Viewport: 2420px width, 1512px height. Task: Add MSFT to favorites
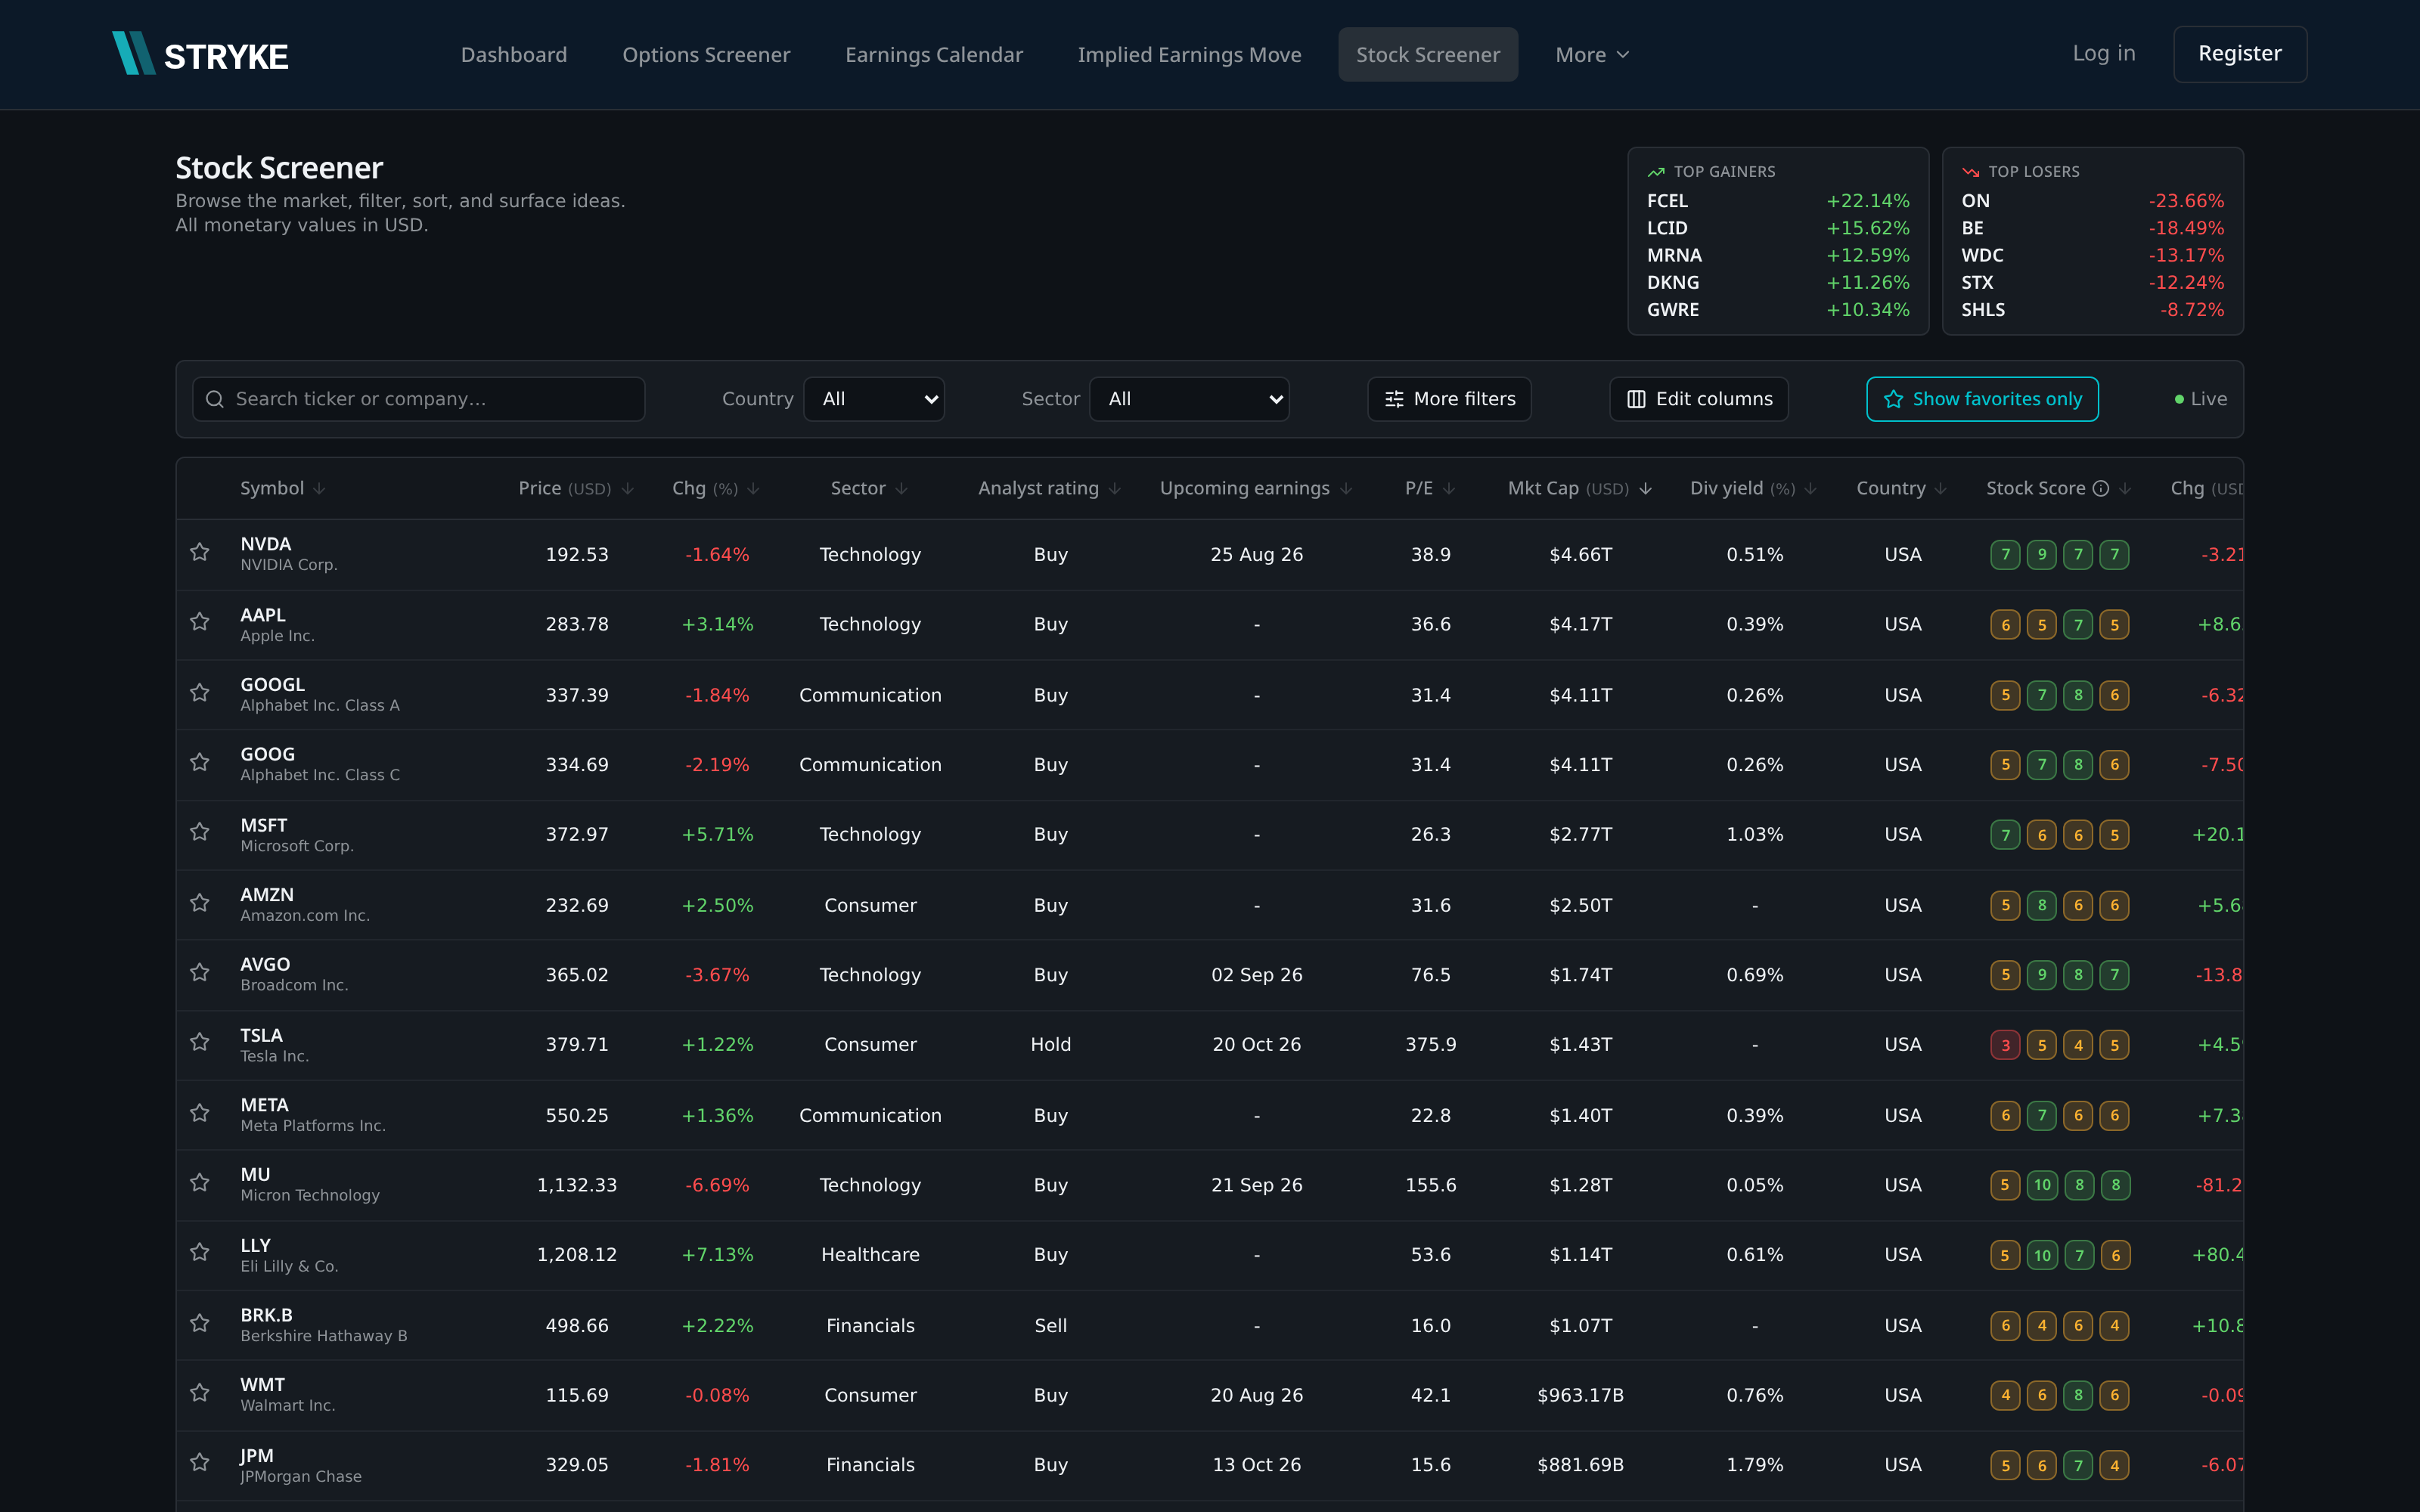200,832
